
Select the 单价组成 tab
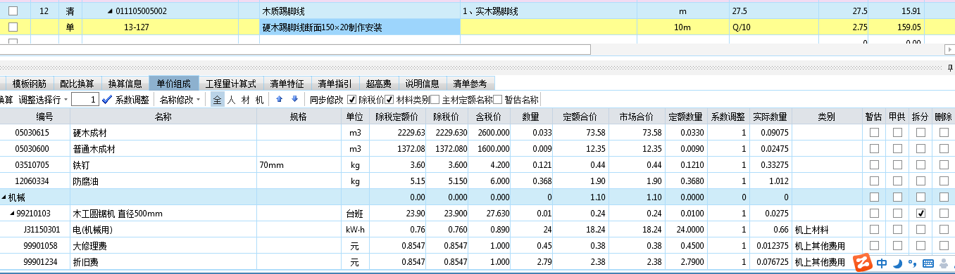pyautogui.click(x=173, y=83)
